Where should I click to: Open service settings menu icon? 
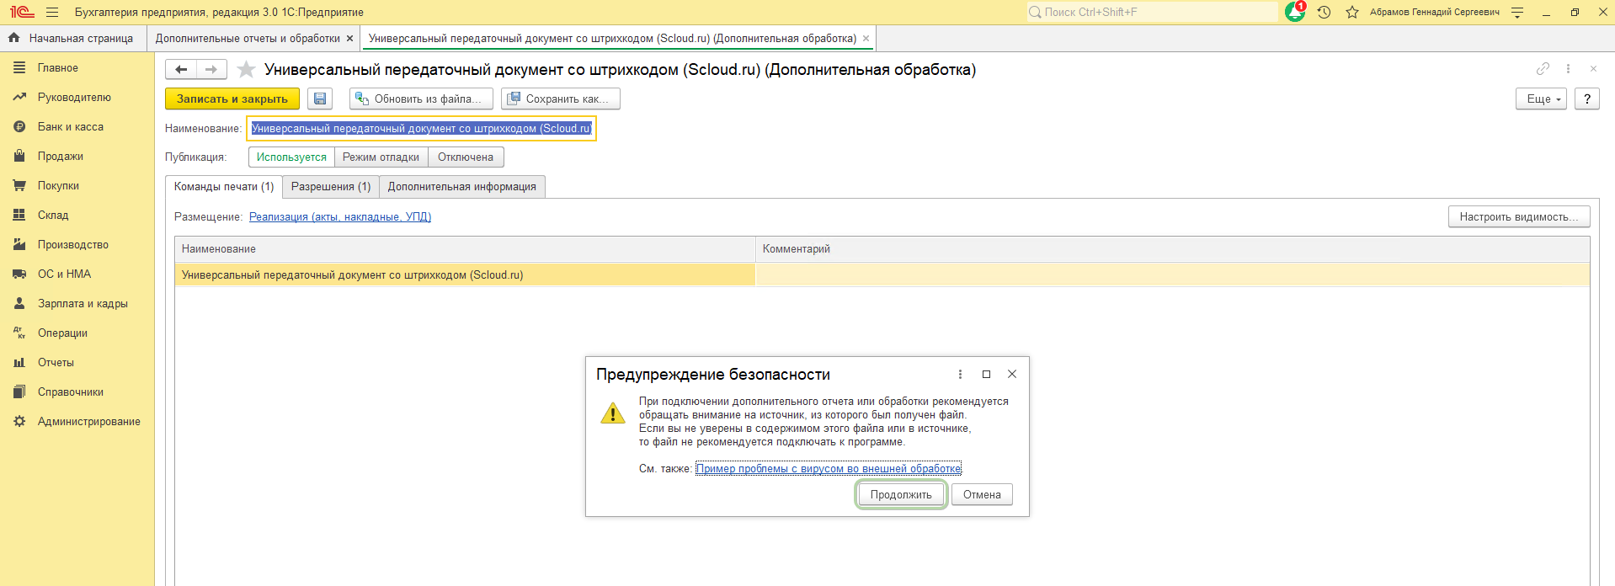click(1517, 13)
